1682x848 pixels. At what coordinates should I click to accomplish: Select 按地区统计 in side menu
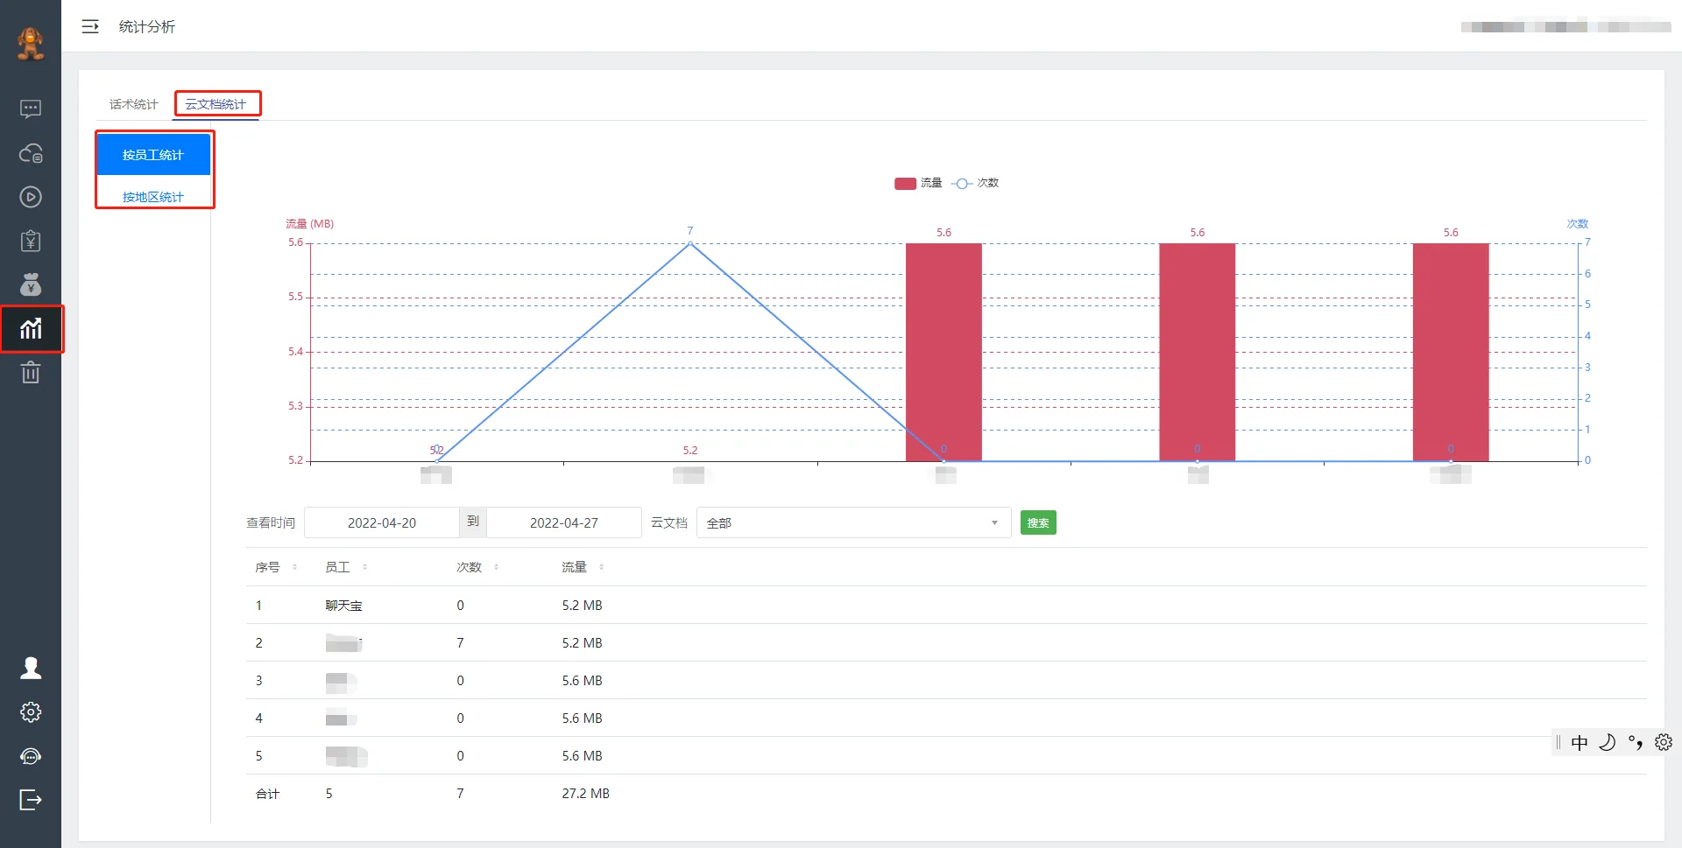153,197
